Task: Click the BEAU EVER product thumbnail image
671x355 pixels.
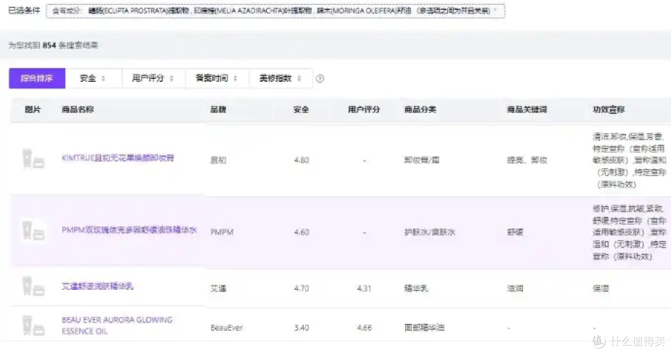Action: tap(34, 325)
